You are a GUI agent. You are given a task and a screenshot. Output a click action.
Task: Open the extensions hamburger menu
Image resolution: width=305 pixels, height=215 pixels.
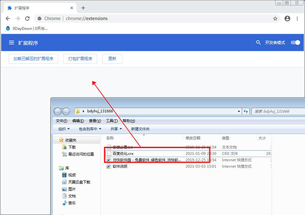pos(12,43)
